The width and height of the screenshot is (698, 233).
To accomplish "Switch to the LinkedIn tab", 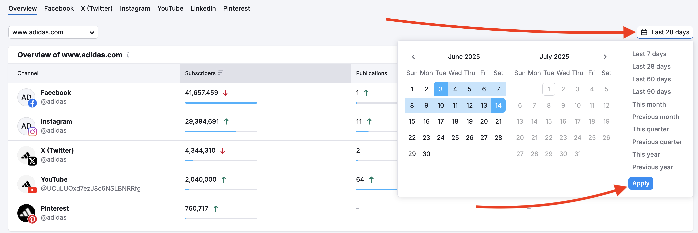I will coord(203,8).
